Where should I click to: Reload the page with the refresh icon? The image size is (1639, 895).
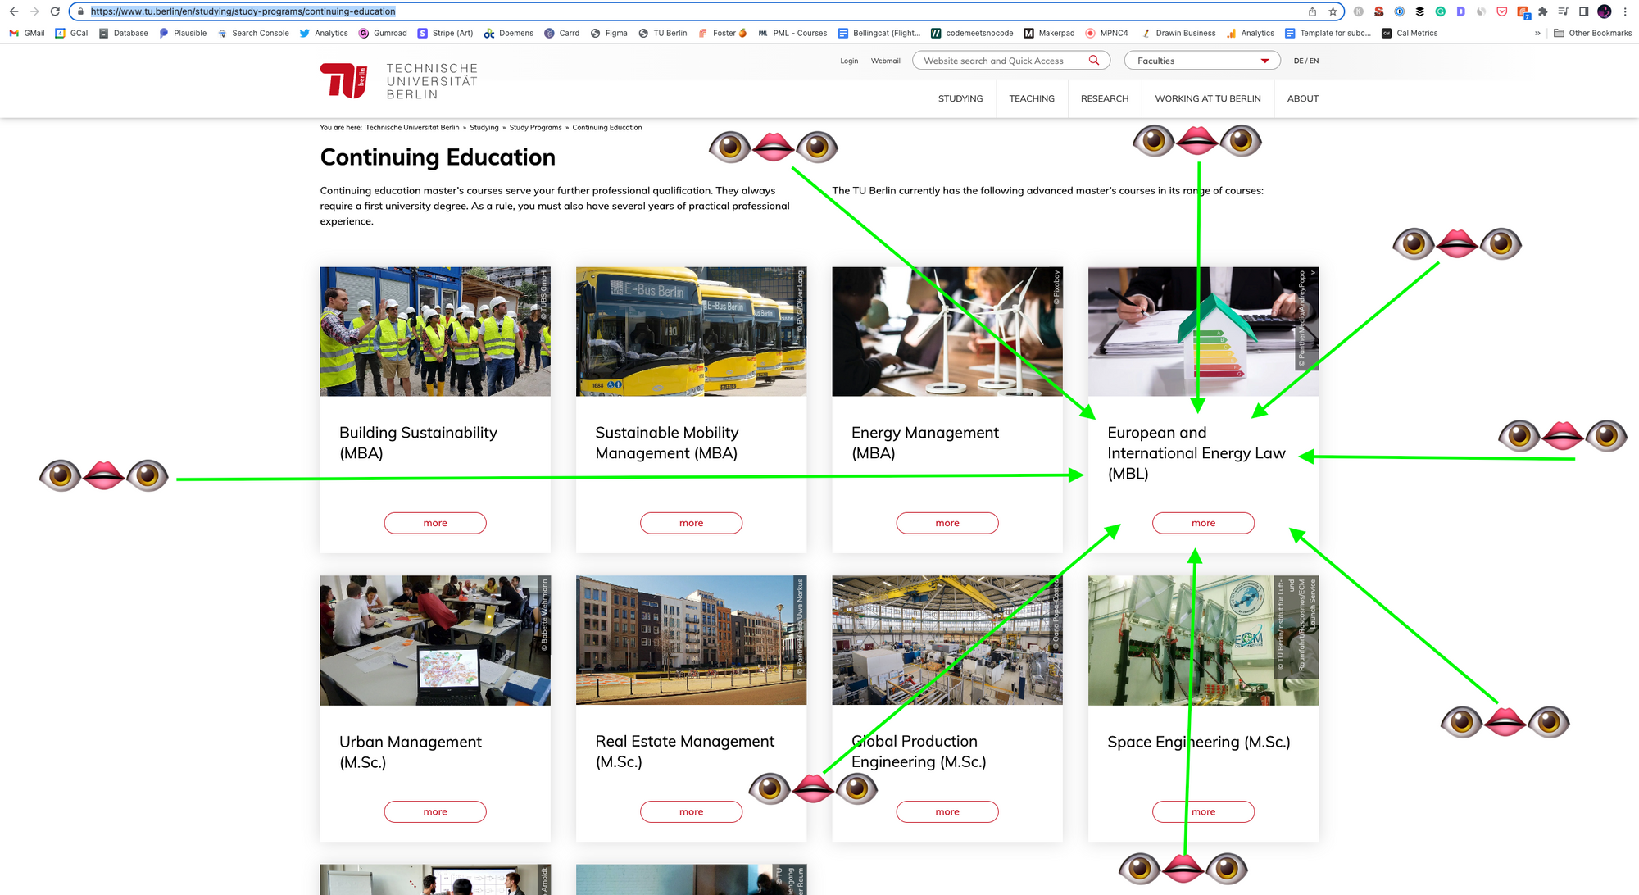55,11
